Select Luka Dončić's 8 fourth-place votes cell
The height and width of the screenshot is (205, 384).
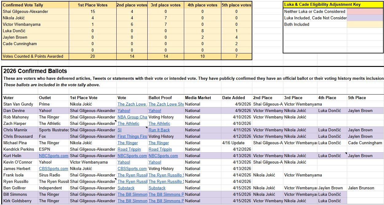coord(203,31)
